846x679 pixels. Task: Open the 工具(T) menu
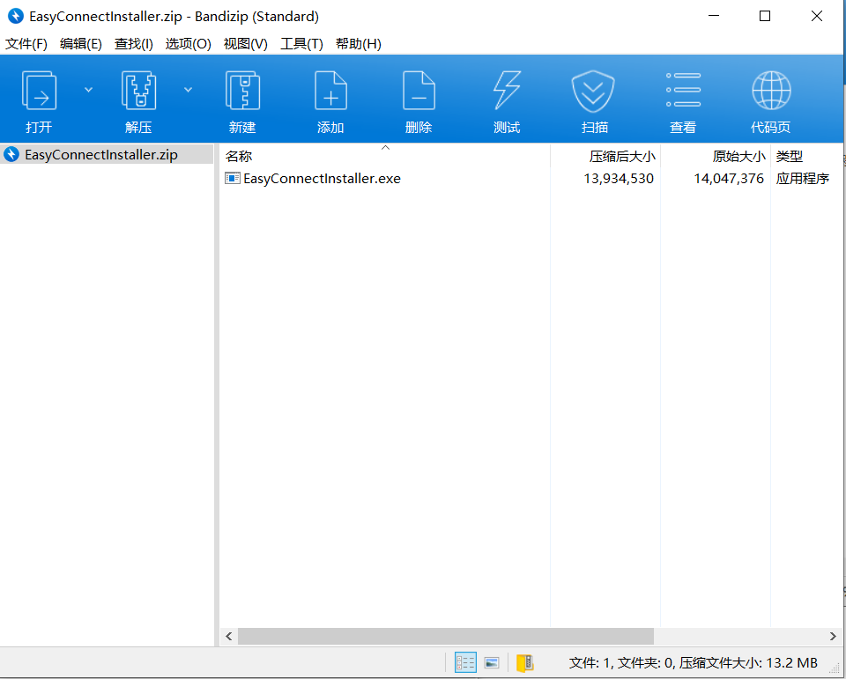click(x=301, y=44)
